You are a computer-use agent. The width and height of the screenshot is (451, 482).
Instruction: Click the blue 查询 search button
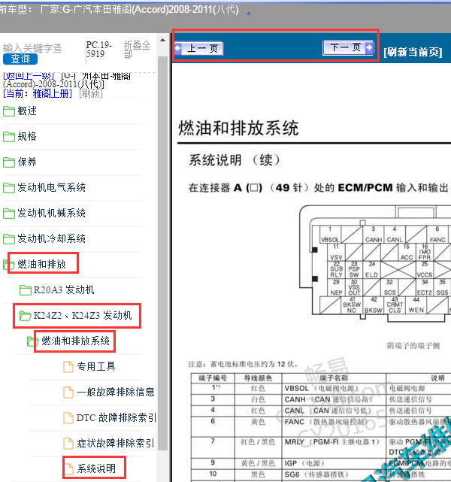tap(20, 59)
